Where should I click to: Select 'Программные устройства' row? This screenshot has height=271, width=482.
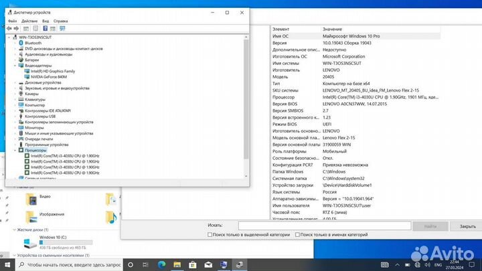tap(46, 145)
